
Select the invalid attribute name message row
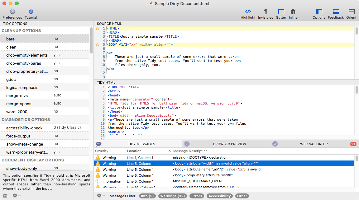224,170
